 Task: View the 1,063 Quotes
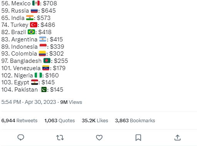coord(60,121)
